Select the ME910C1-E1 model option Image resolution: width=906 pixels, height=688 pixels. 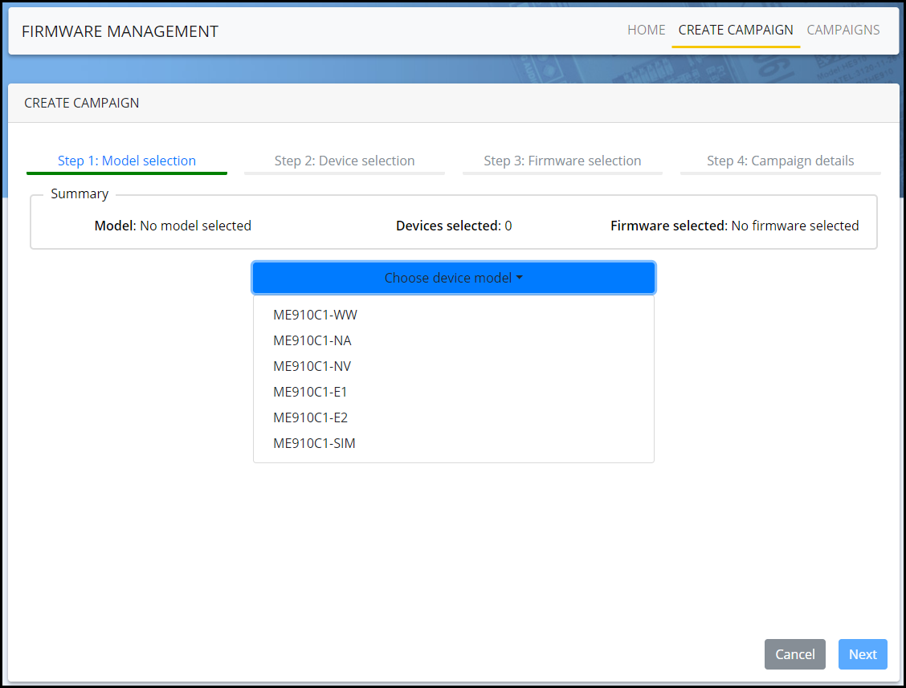454,393
